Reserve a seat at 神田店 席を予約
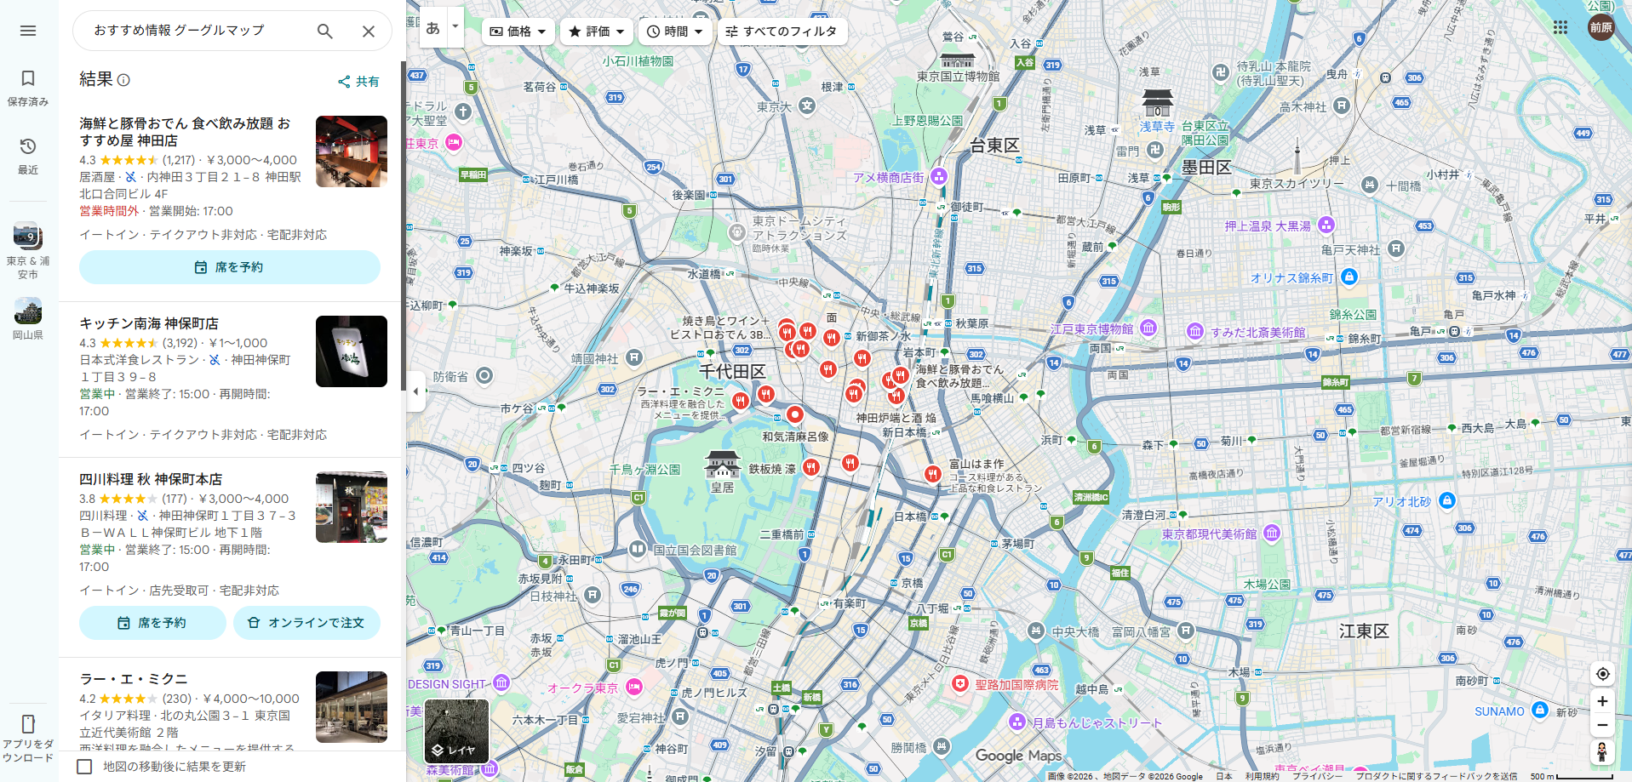 (230, 267)
